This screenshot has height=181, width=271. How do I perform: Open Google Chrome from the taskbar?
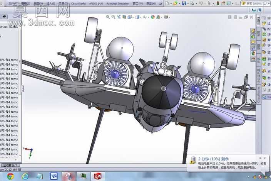[x=10, y=176]
